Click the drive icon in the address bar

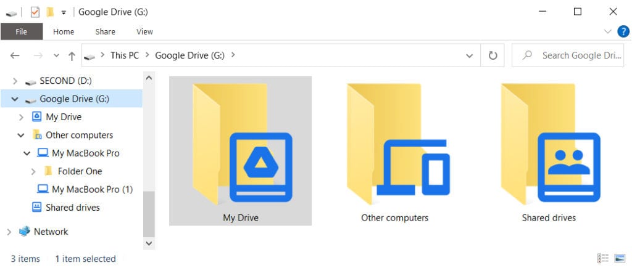[89, 57]
